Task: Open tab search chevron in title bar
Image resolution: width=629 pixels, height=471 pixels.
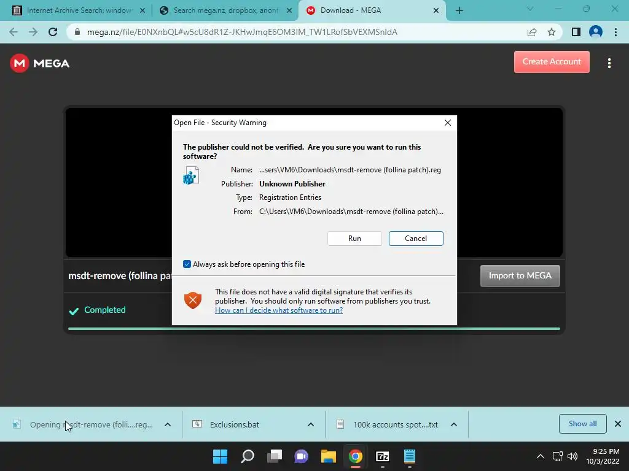Action: point(530,9)
